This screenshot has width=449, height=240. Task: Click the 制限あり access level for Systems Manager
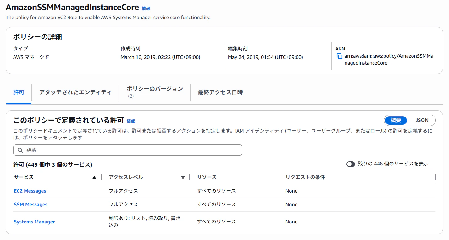pyautogui.click(x=145, y=222)
